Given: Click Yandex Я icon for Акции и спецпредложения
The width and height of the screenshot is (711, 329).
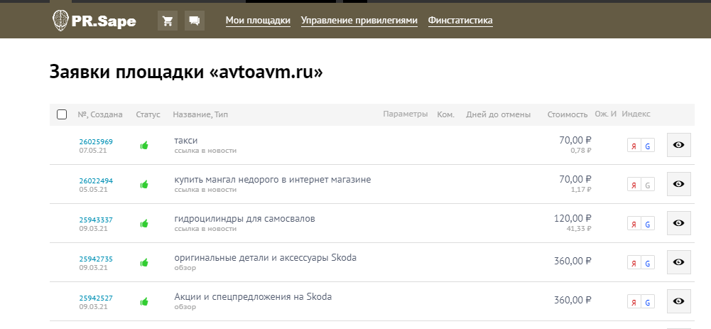Looking at the screenshot, I should (634, 301).
